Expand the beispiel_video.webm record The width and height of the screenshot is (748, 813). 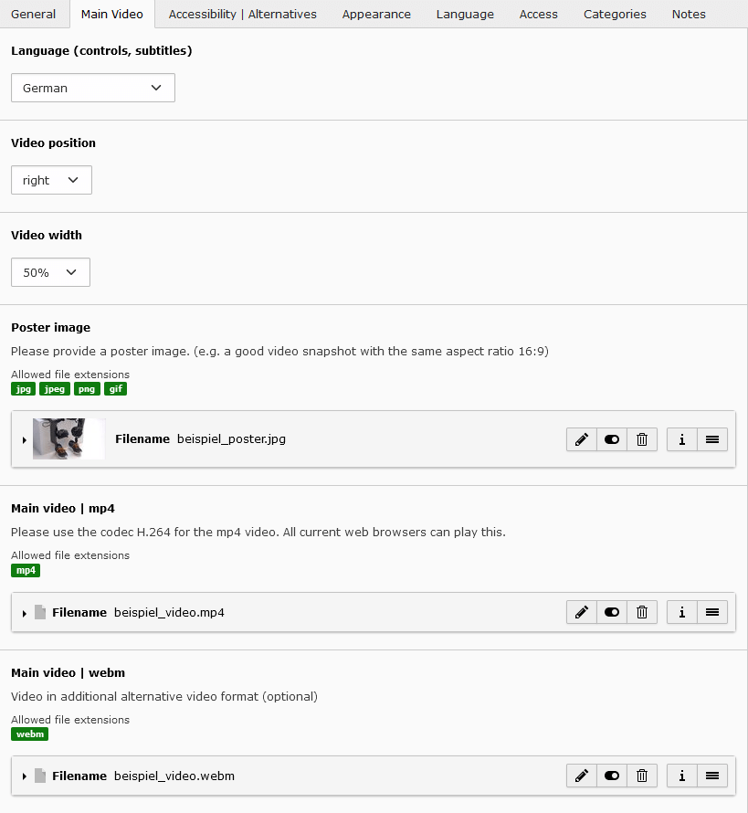(24, 776)
